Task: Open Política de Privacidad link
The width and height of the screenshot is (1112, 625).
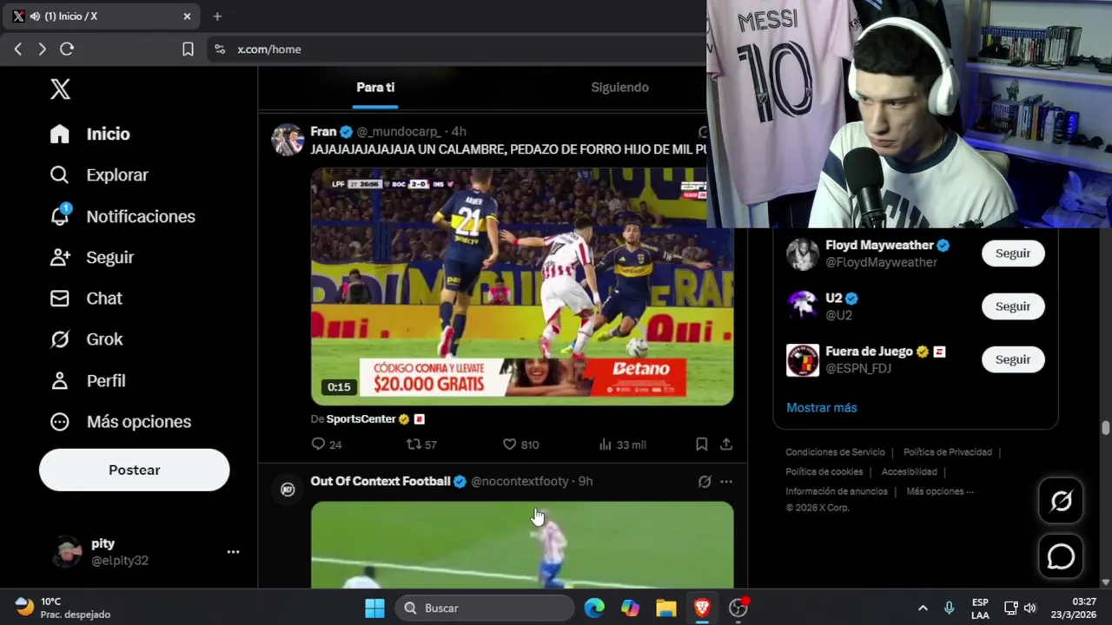Action: tap(947, 452)
